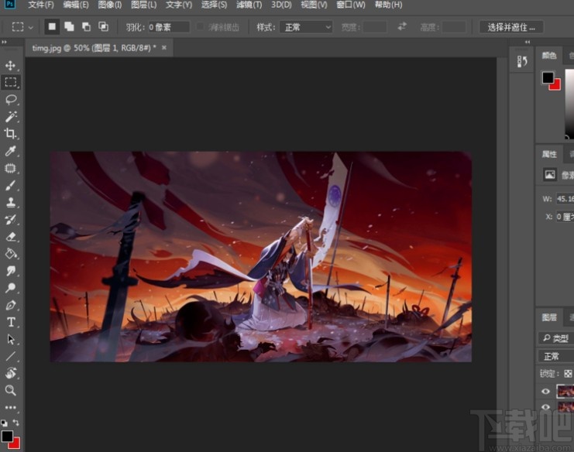The image size is (574, 452).
Task: Open the 3D menu
Action: [281, 5]
